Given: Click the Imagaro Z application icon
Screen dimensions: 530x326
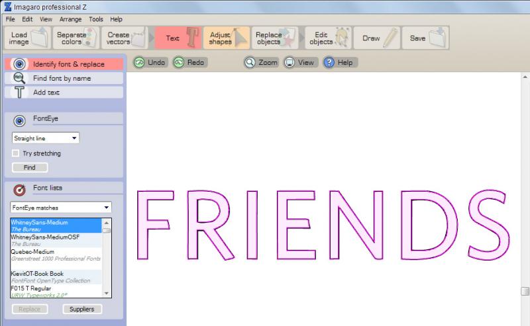Looking at the screenshot, I should [x=8, y=7].
